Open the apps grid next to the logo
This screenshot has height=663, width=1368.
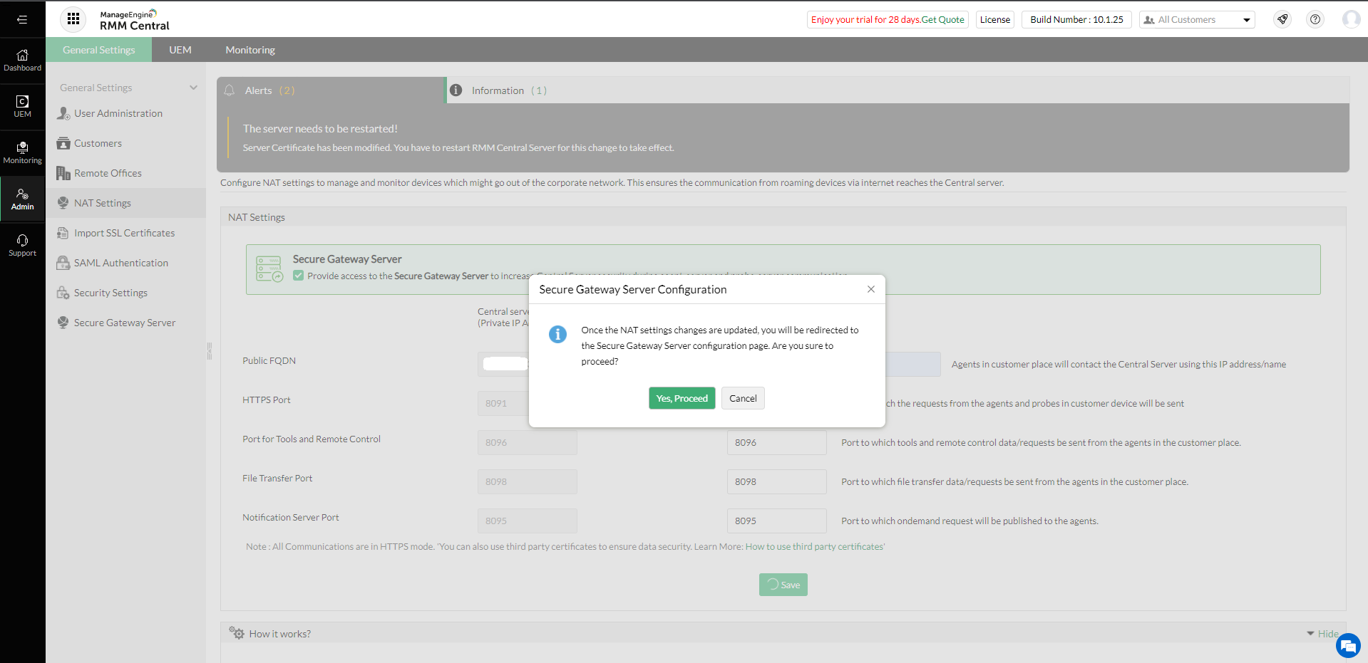[x=73, y=19]
